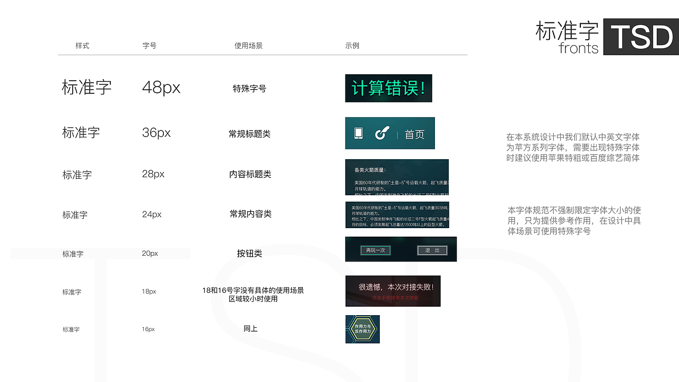Click the rocket link icon beside 首页
679x382 pixels.
click(381, 134)
